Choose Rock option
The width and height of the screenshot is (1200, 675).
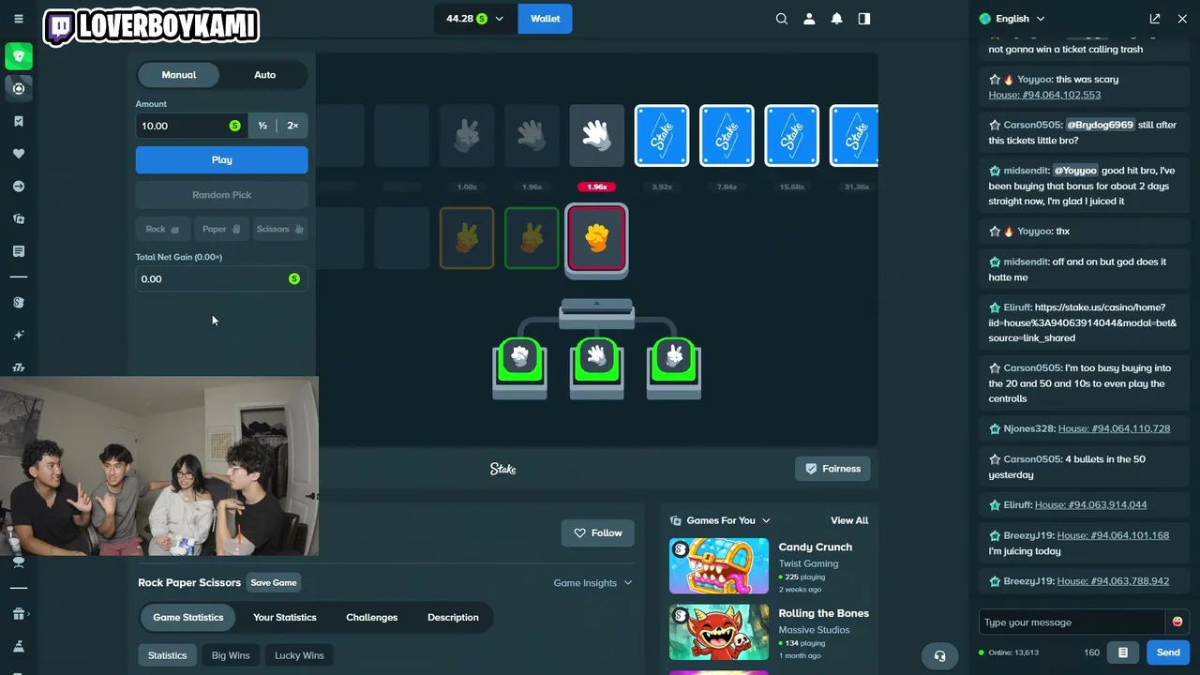163,229
